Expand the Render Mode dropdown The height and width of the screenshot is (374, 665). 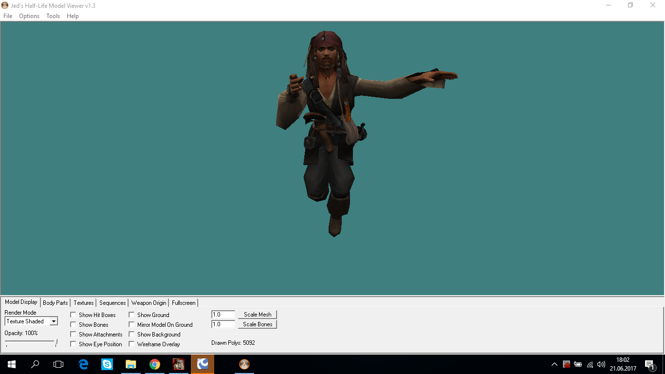[x=54, y=321]
